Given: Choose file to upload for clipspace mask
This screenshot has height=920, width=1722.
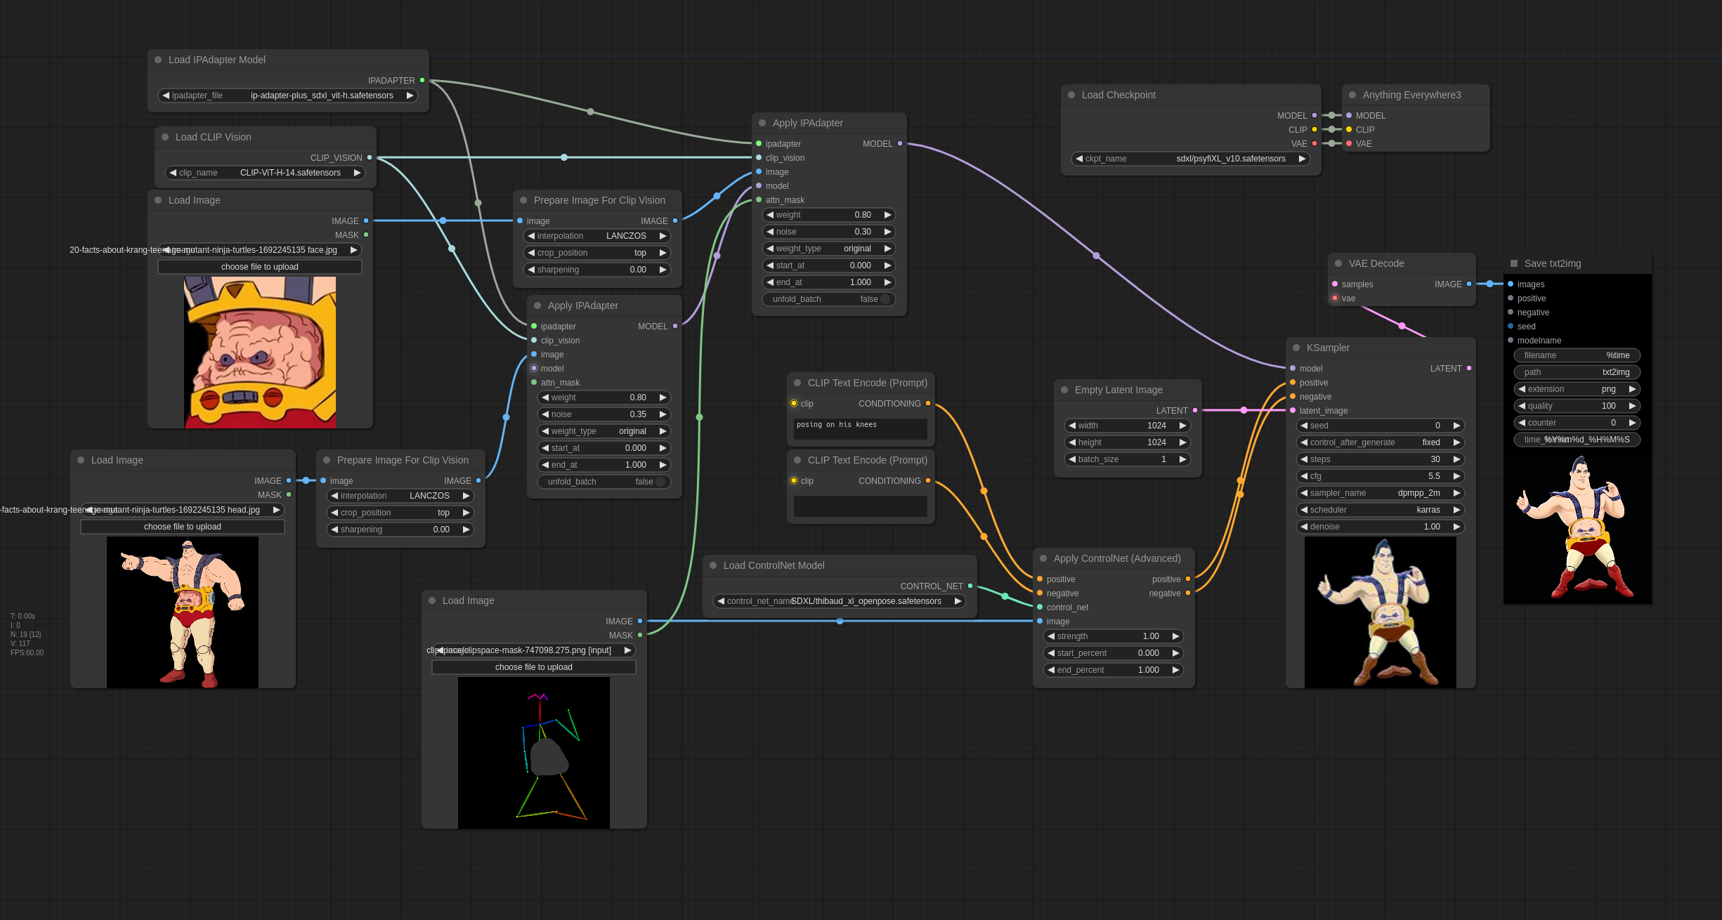Looking at the screenshot, I should 534,667.
